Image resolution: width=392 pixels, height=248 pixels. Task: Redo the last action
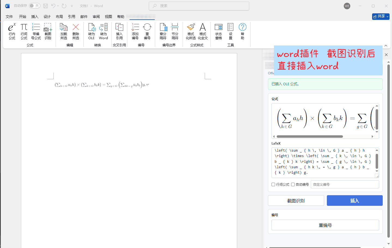click(x=64, y=6)
